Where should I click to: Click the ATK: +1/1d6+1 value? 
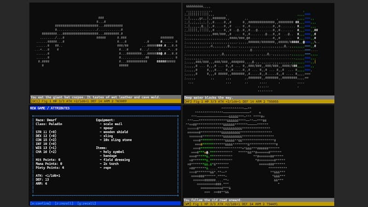coord(48,176)
